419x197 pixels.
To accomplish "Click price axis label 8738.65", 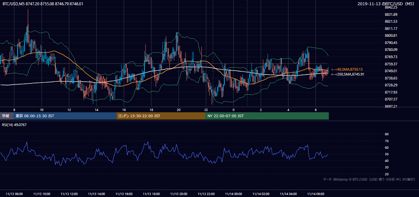I will click(x=391, y=78).
